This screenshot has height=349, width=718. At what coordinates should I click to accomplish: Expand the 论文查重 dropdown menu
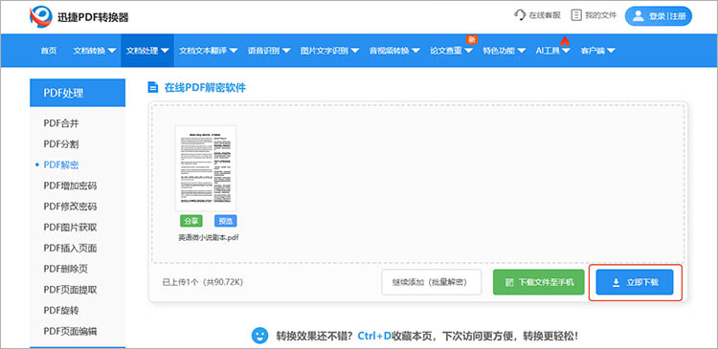point(451,51)
